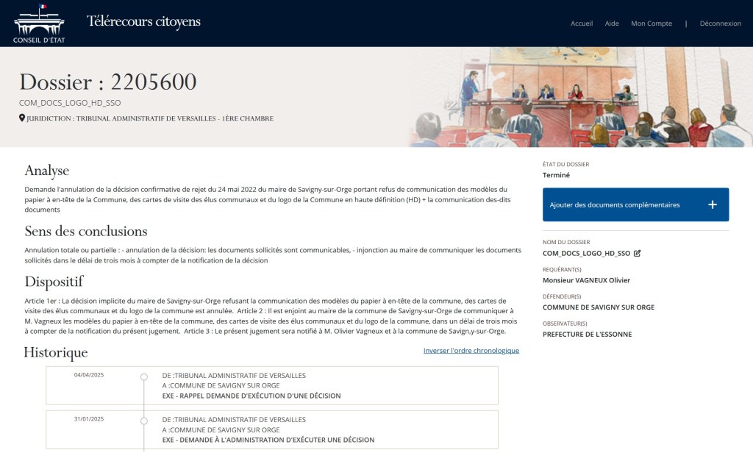Screen dimensions: 753x453
Task: Log out using the Déconnexion link
Action: click(x=720, y=24)
